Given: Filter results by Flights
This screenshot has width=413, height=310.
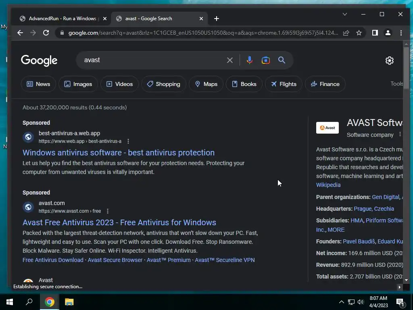Looking at the screenshot, I should pyautogui.click(x=284, y=84).
